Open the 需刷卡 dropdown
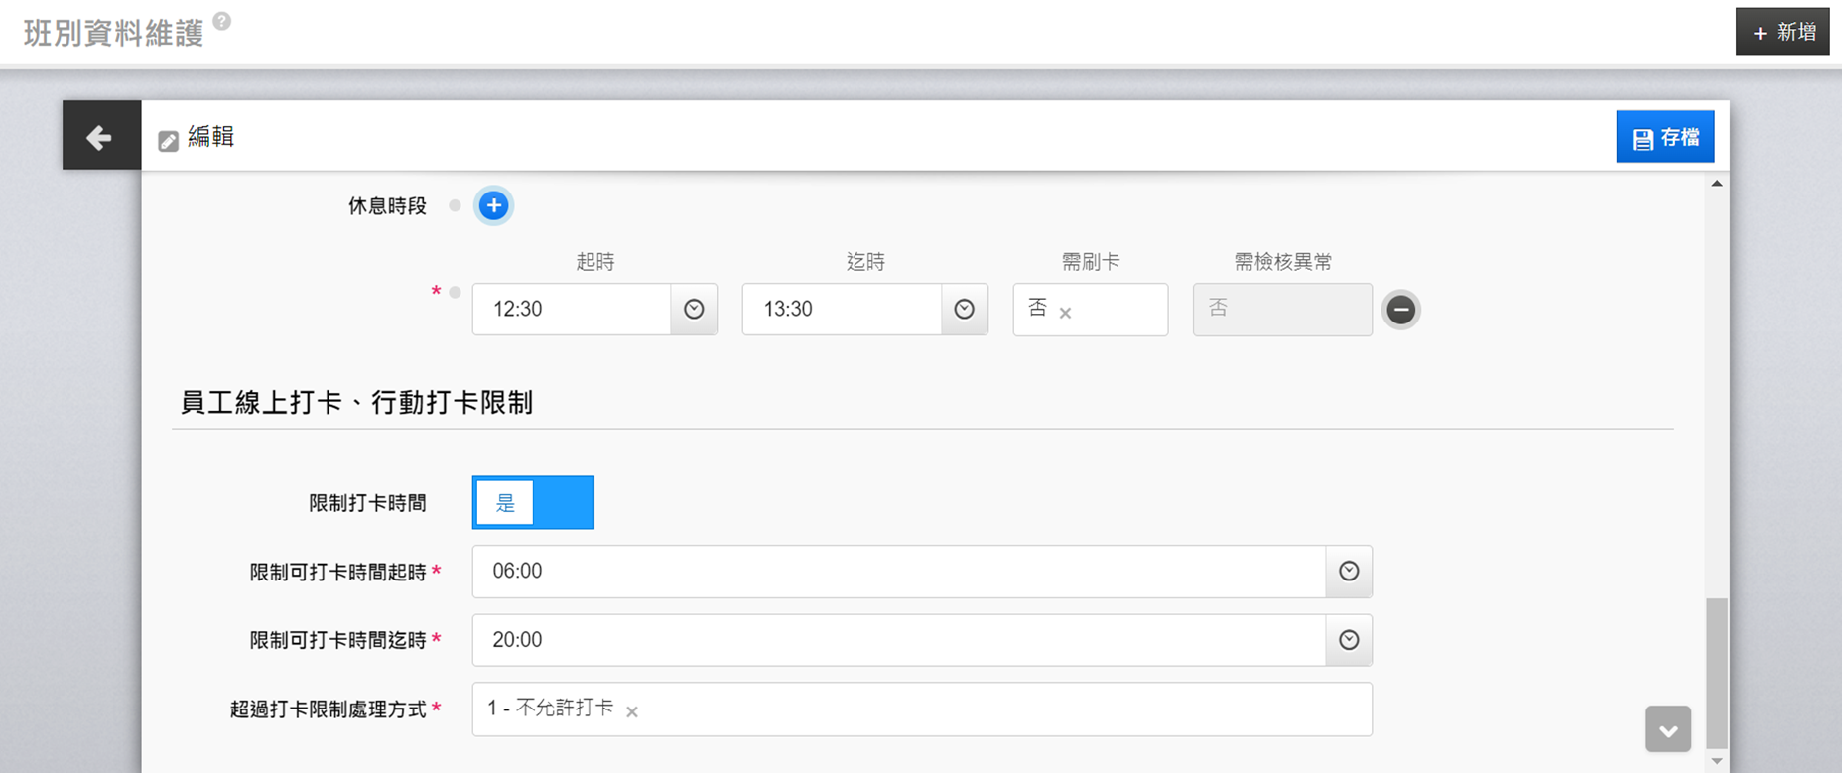This screenshot has height=773, width=1842. (1117, 310)
